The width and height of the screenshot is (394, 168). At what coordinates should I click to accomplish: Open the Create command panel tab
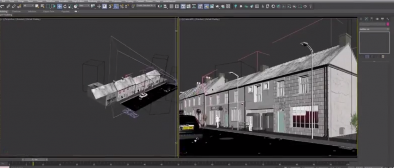(361, 19)
